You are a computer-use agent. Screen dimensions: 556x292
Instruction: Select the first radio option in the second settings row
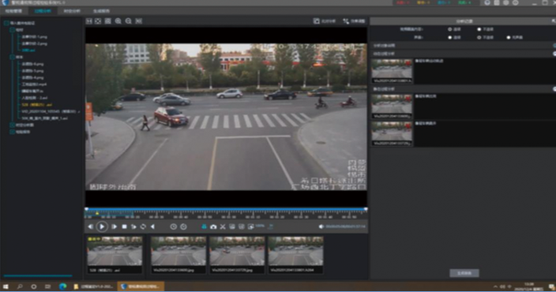point(450,37)
